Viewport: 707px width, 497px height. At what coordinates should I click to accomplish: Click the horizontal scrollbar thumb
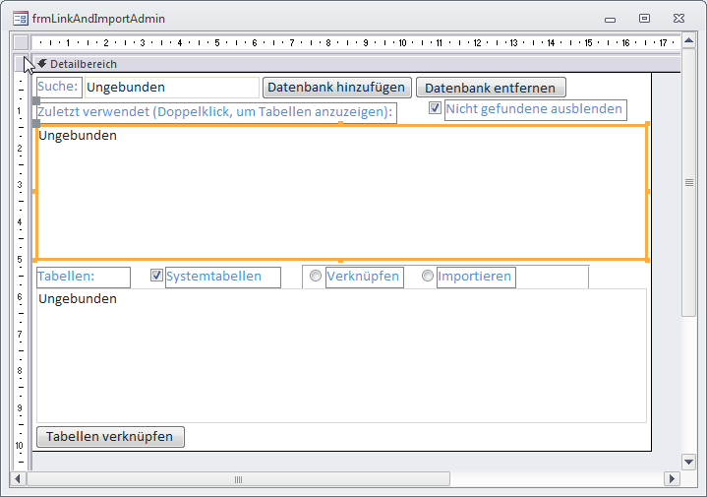(236, 479)
